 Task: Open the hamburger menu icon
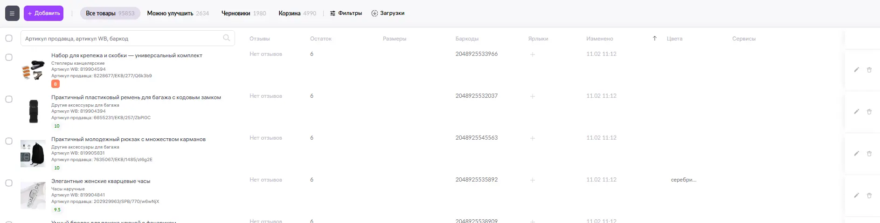tap(12, 14)
